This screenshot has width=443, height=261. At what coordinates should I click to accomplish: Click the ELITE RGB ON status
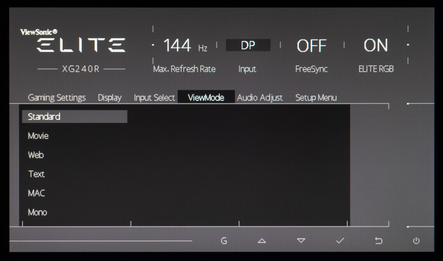coord(376,45)
